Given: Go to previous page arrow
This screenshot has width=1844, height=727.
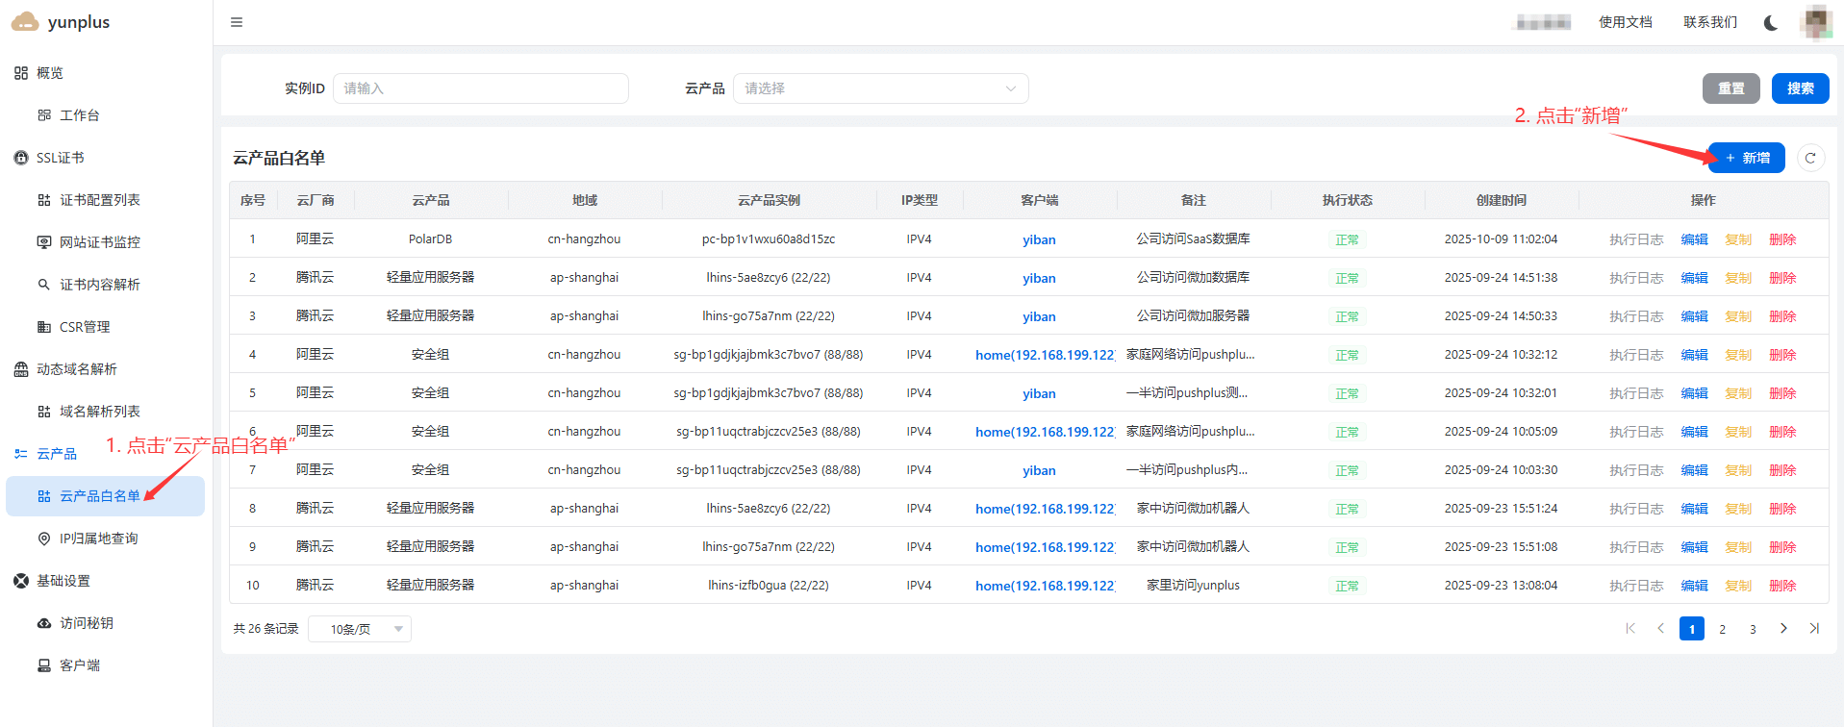Looking at the screenshot, I should [x=1661, y=629].
